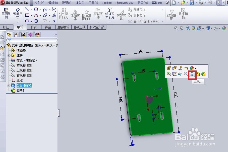Open the Toolbox menu
228x152 pixels.
pyautogui.click(x=107, y=3)
